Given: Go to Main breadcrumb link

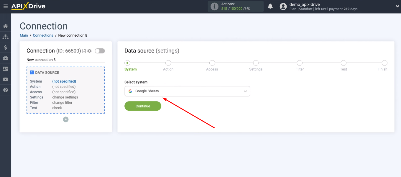Looking at the screenshot, I should point(24,35).
